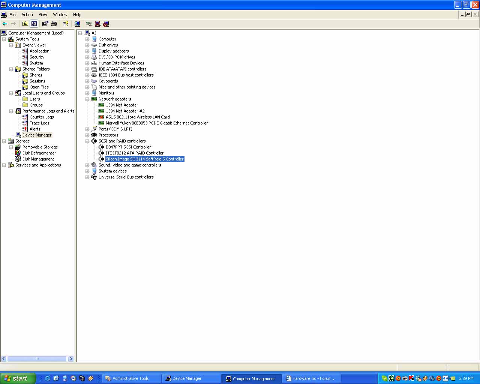Select the Shares folder
This screenshot has height=384, width=480.
(36, 75)
